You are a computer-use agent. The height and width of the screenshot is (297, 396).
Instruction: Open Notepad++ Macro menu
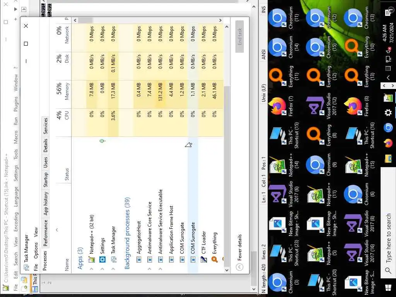15,137
